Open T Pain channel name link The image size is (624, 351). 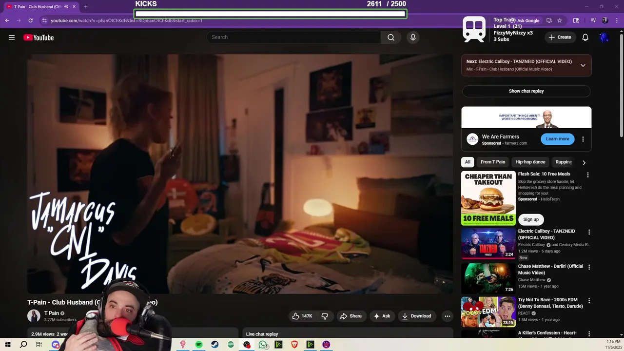52,313
